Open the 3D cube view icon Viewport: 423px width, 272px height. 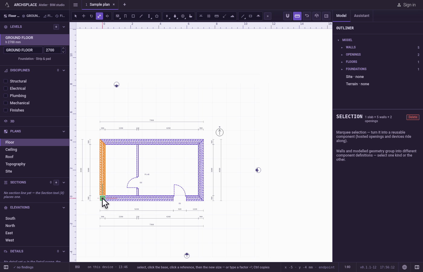click(317, 16)
